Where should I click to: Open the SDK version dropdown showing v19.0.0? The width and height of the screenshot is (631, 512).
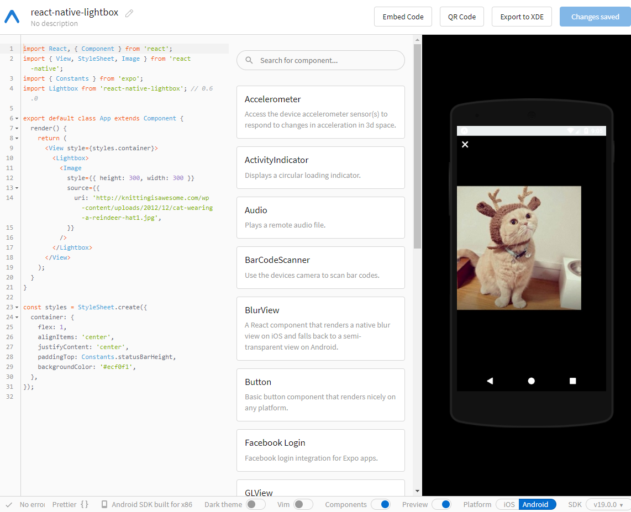coord(607,504)
